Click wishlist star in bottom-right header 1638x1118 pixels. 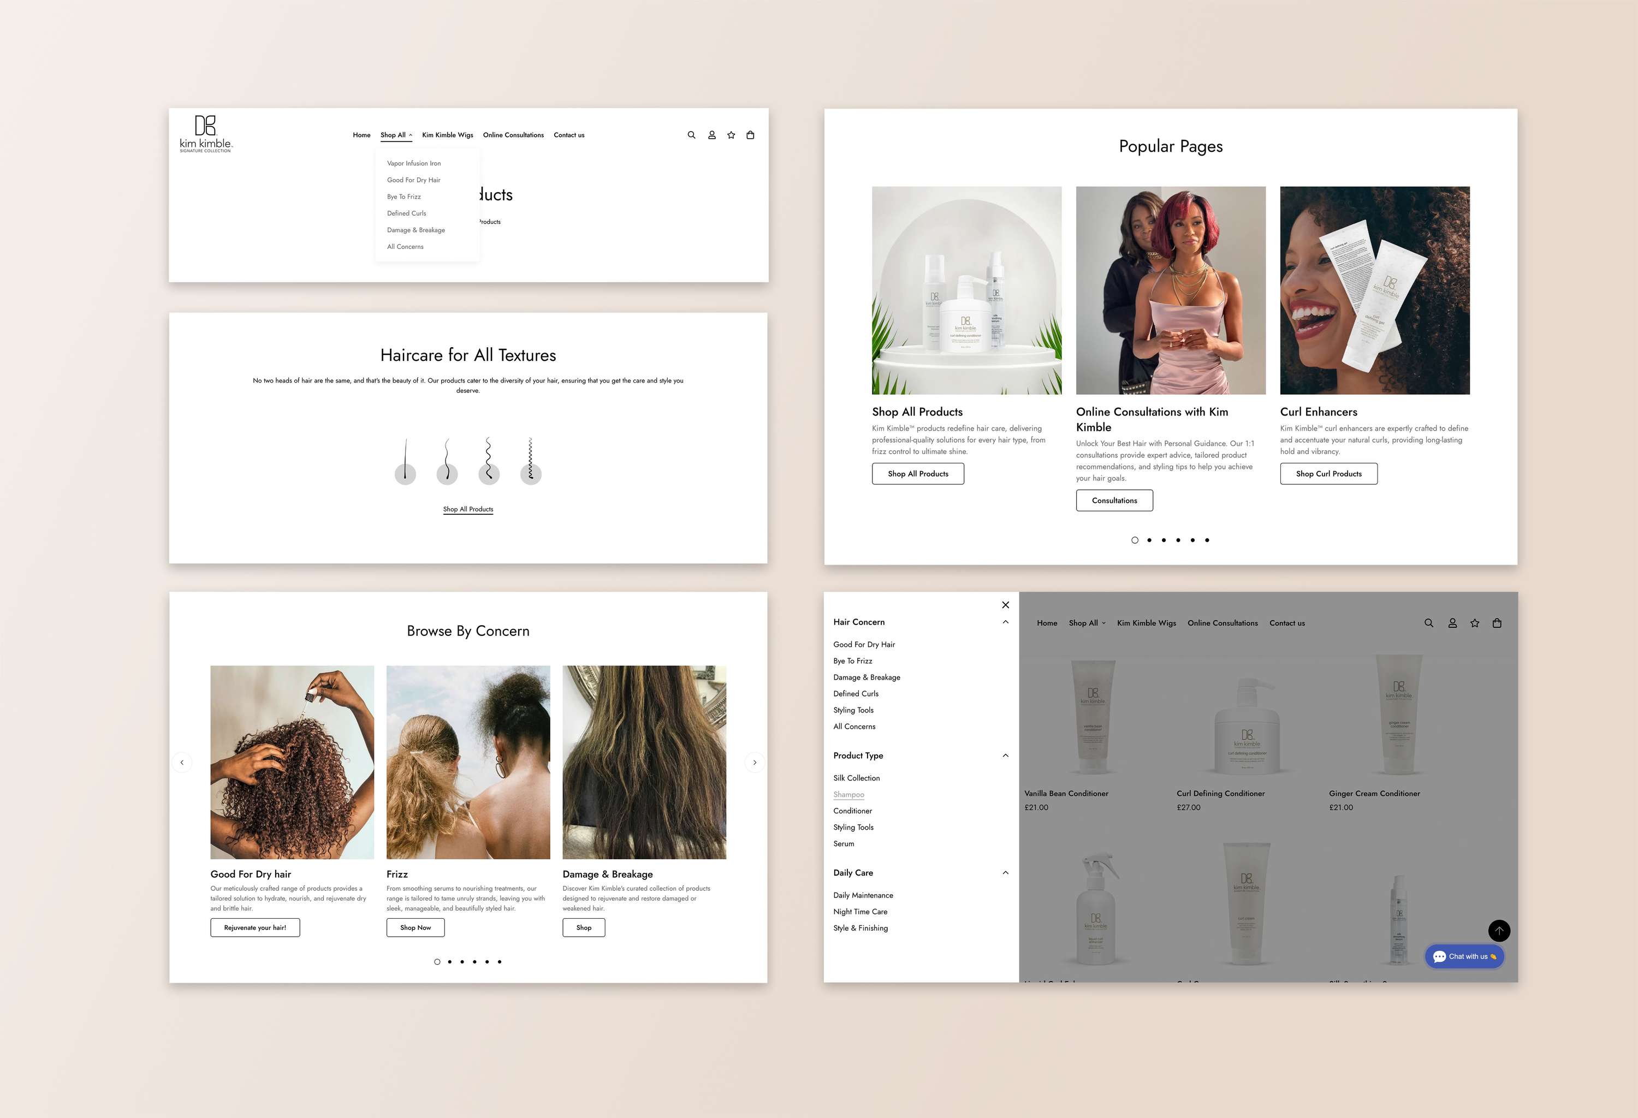1475,623
